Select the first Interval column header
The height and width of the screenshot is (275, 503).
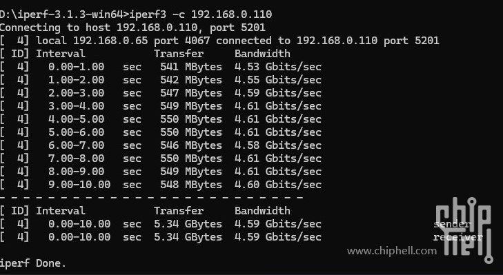(x=61, y=54)
